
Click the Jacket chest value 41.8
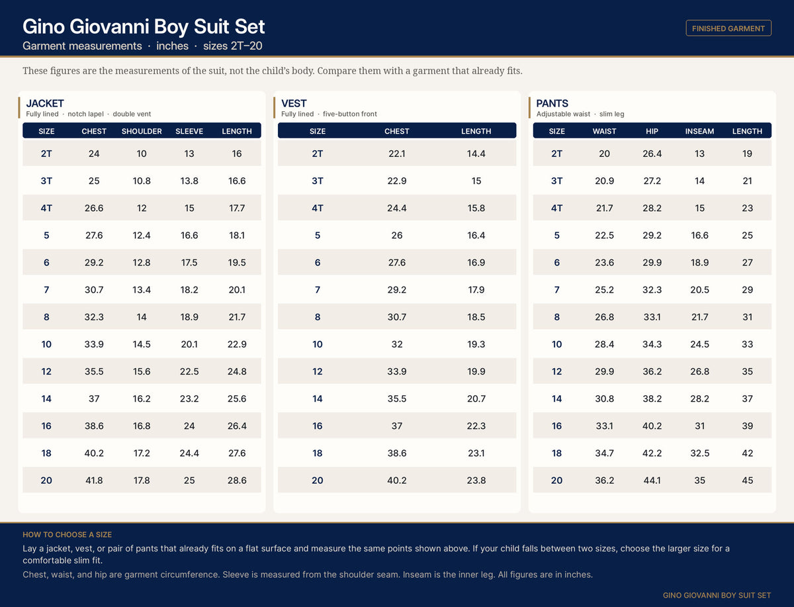94,481
